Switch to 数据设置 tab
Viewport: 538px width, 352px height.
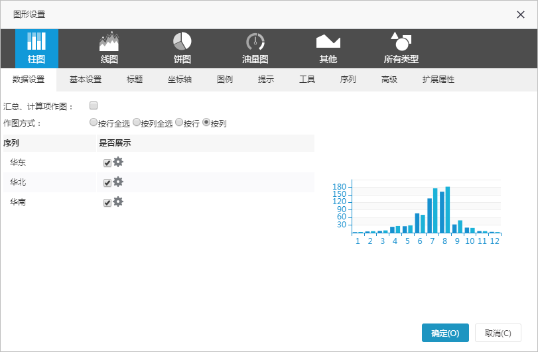(29, 80)
